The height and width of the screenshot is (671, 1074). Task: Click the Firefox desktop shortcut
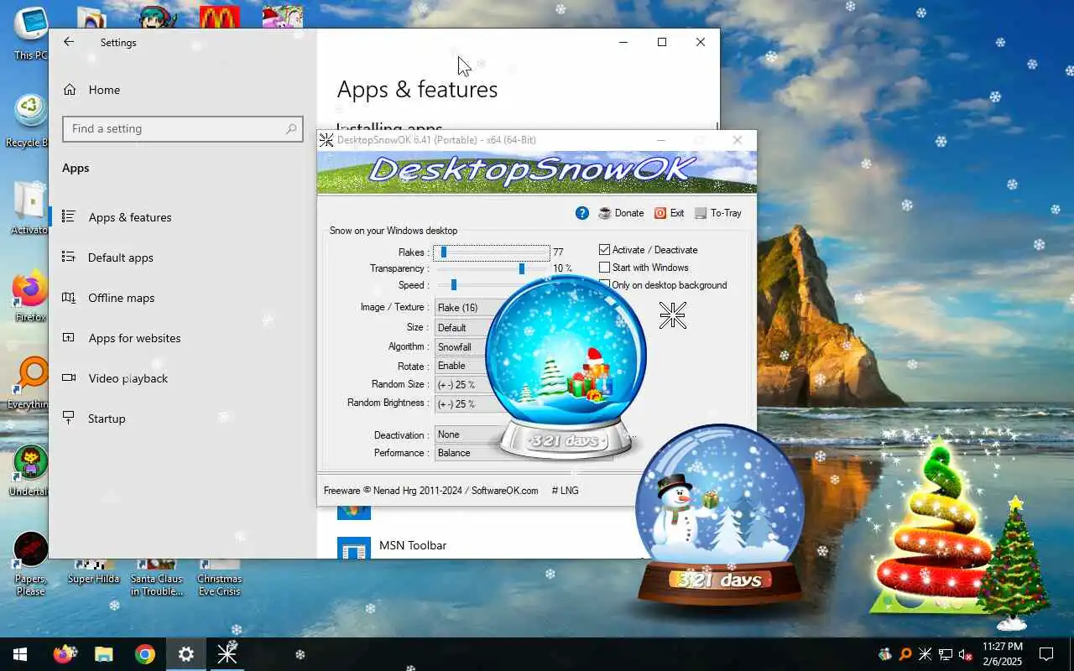click(30, 295)
